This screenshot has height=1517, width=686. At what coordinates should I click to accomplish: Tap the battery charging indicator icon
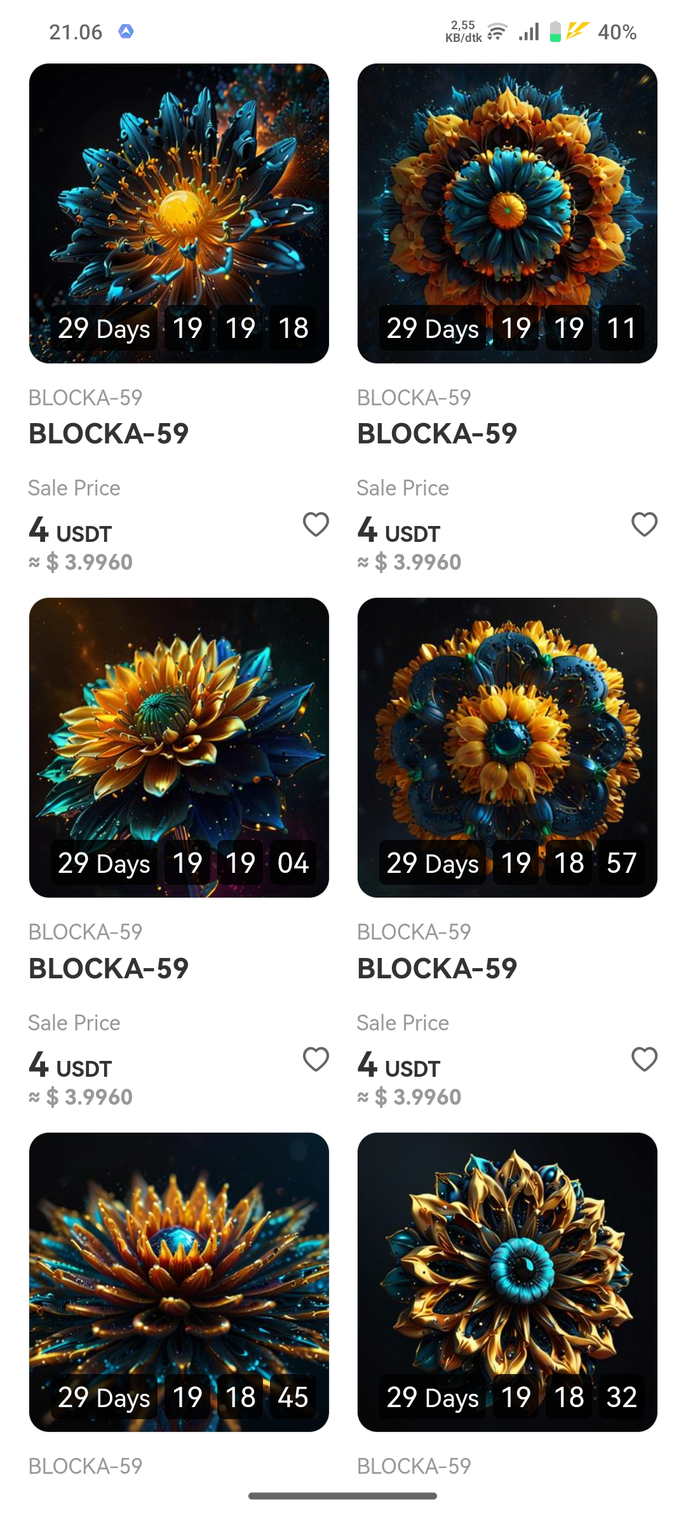click(x=555, y=32)
